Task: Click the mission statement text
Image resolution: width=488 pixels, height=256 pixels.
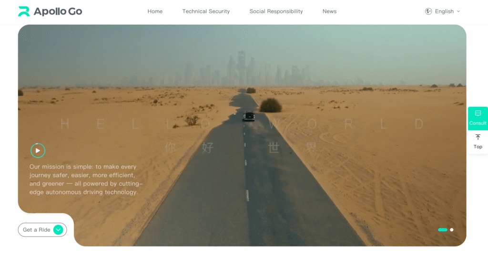Action: click(86, 180)
